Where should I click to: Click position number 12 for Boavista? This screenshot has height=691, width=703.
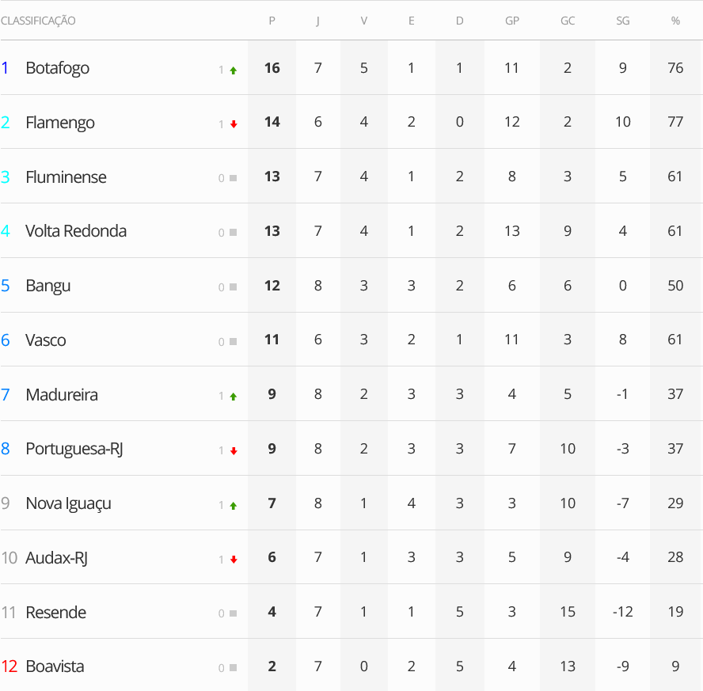(x=9, y=666)
